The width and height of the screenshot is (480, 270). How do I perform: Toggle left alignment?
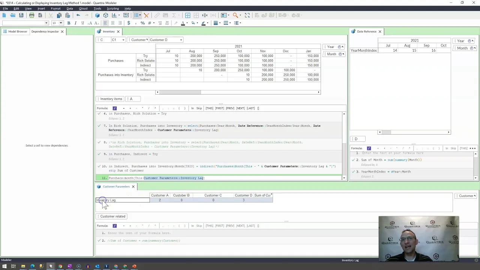pyautogui.click(x=105, y=23)
